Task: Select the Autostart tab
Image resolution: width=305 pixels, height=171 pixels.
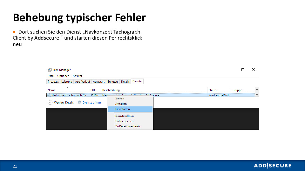Action: pos(98,82)
